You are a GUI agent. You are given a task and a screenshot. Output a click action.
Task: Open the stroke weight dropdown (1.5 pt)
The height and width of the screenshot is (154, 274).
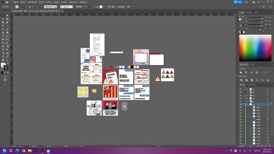click(x=42, y=7)
